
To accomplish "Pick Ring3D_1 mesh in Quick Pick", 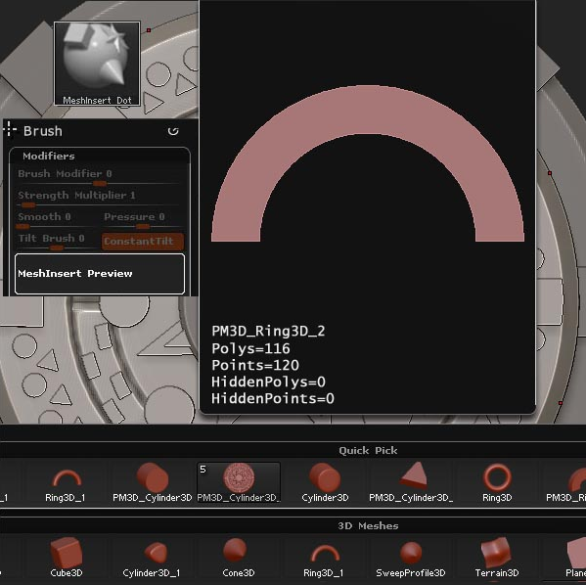I will 66,483.
